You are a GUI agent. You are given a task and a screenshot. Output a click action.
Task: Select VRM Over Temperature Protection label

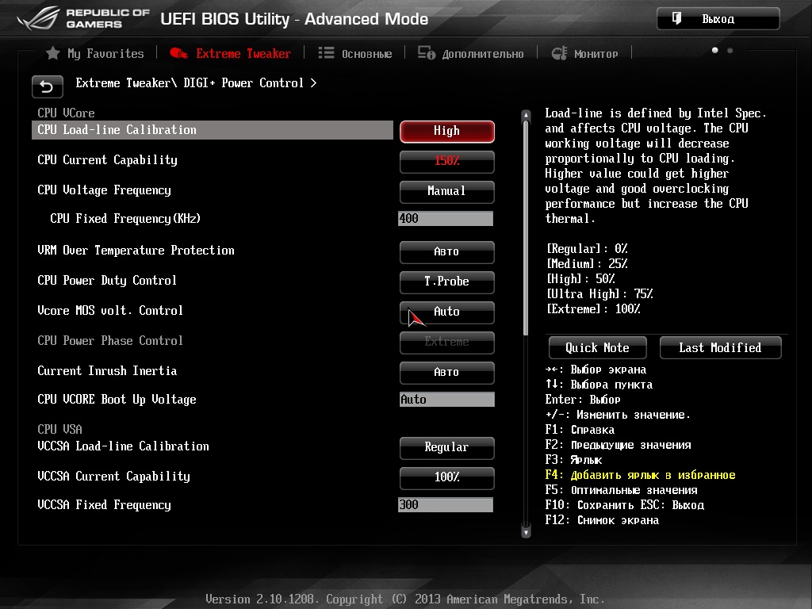(x=136, y=251)
